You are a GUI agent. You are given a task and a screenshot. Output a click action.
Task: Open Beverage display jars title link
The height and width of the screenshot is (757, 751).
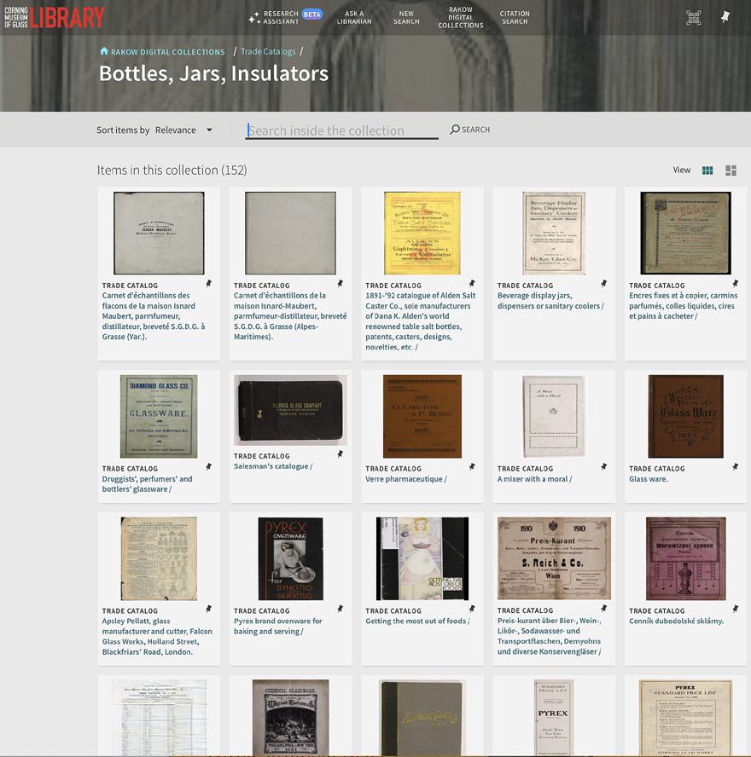click(550, 301)
